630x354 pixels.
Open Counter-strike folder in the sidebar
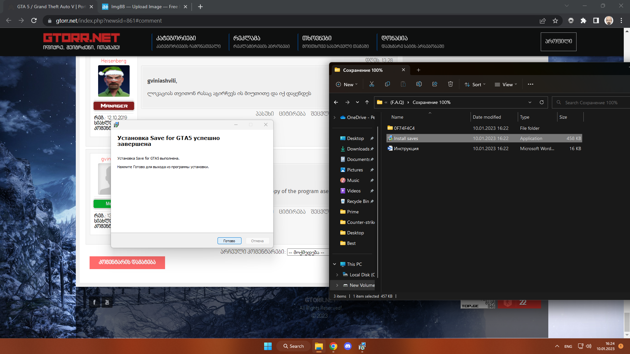357,222
